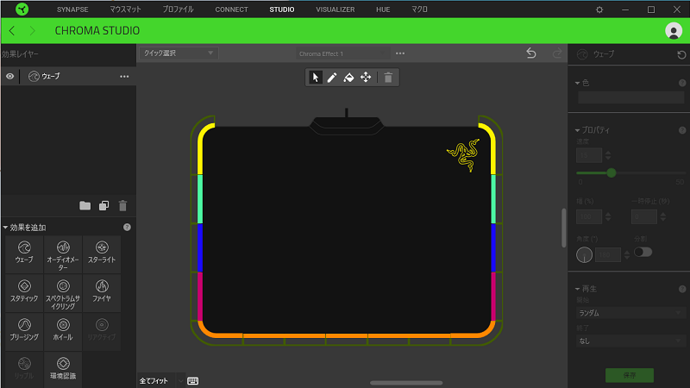Select the paint bucket fill tool

tap(348, 78)
